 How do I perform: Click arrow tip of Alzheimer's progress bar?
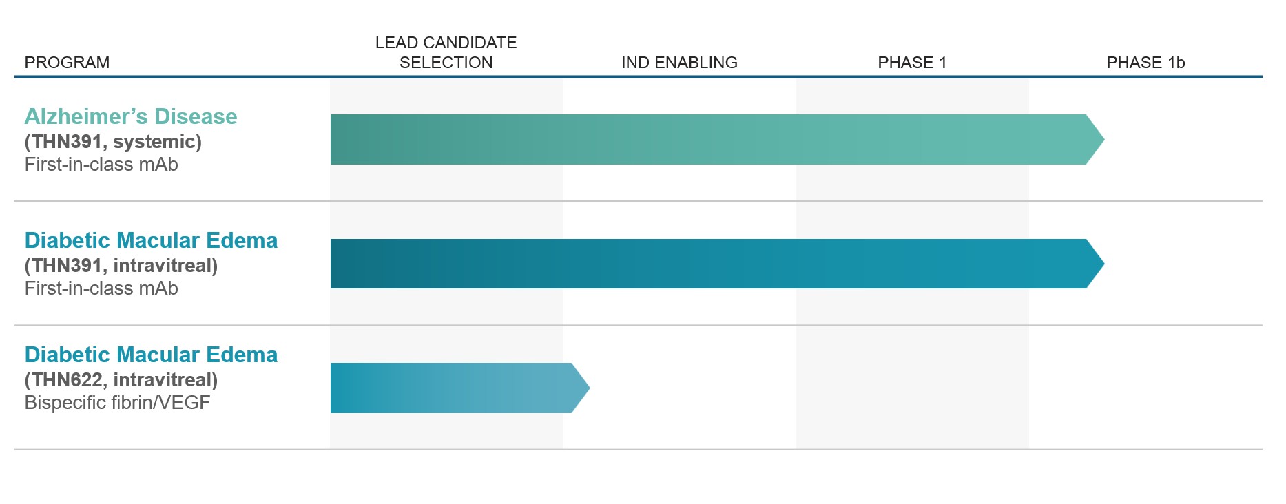pos(1095,139)
